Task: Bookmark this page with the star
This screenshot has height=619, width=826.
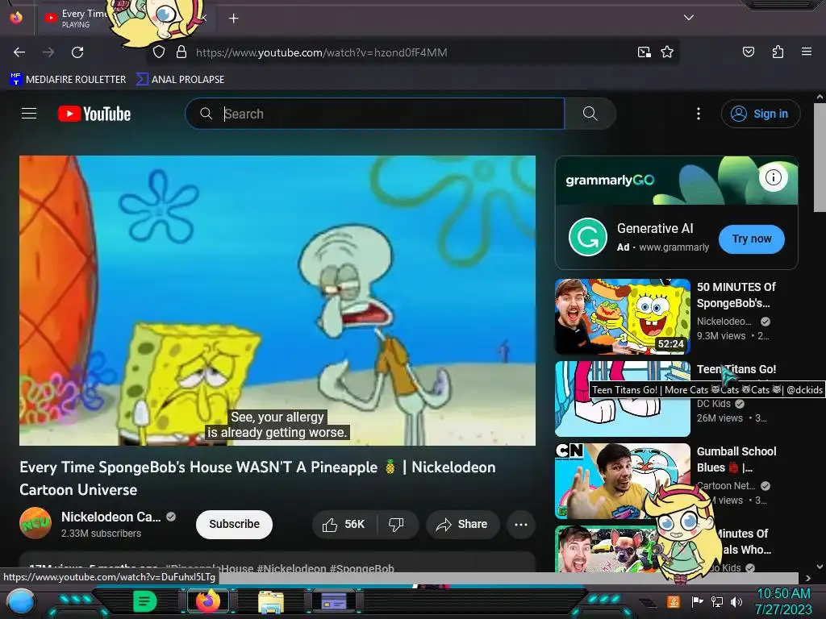Action: [667, 52]
